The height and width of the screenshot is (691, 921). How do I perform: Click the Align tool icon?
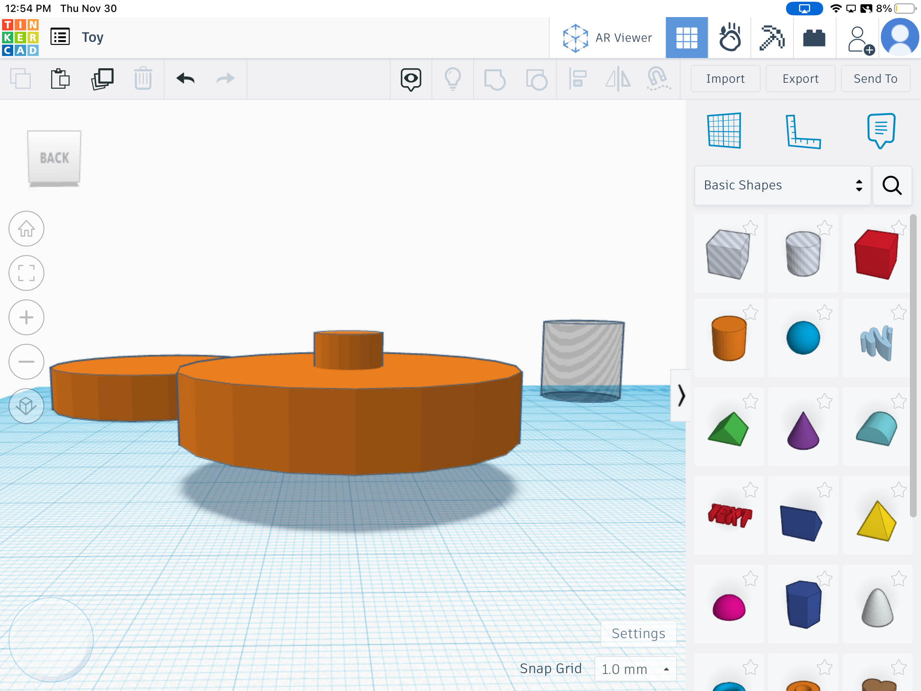tap(578, 79)
